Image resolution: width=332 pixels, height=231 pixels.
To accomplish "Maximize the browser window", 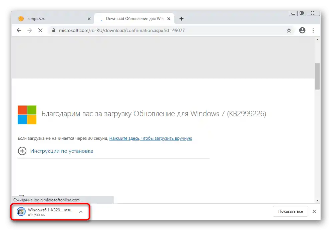I will (x=302, y=13).
